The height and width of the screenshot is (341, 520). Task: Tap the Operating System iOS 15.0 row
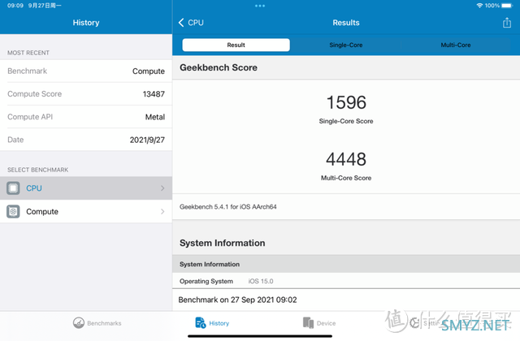coord(346,281)
